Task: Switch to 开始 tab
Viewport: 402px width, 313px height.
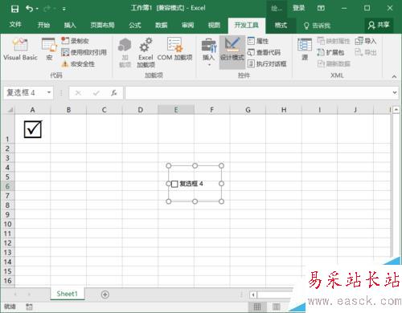Action: (43, 25)
